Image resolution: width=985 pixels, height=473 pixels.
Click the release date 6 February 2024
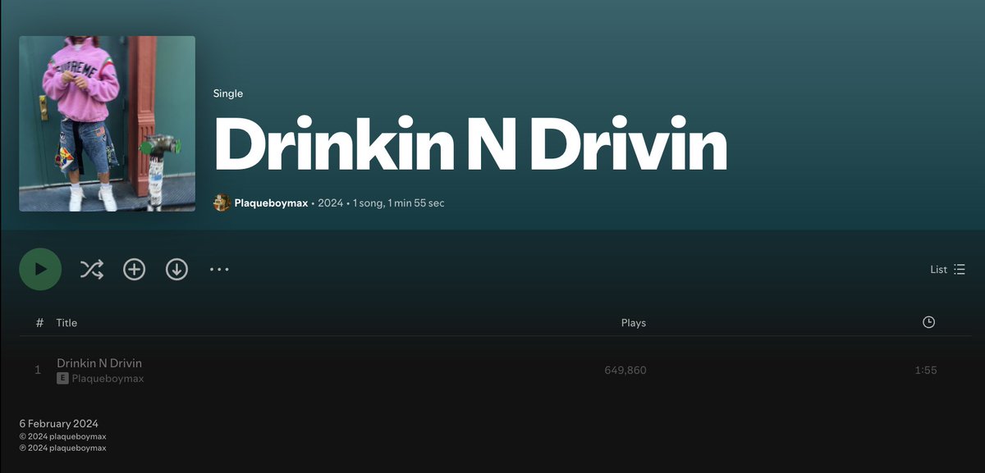coord(59,424)
